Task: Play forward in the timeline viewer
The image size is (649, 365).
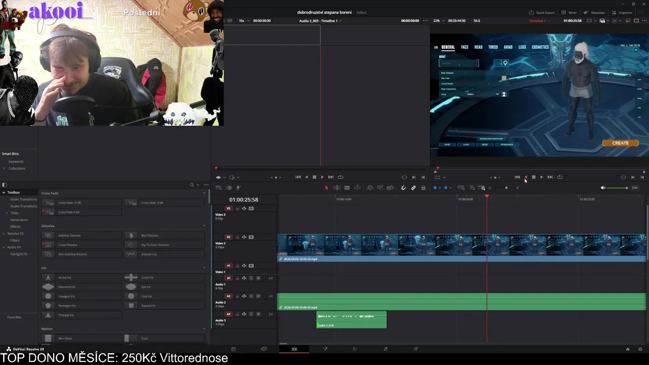Action: [x=541, y=177]
